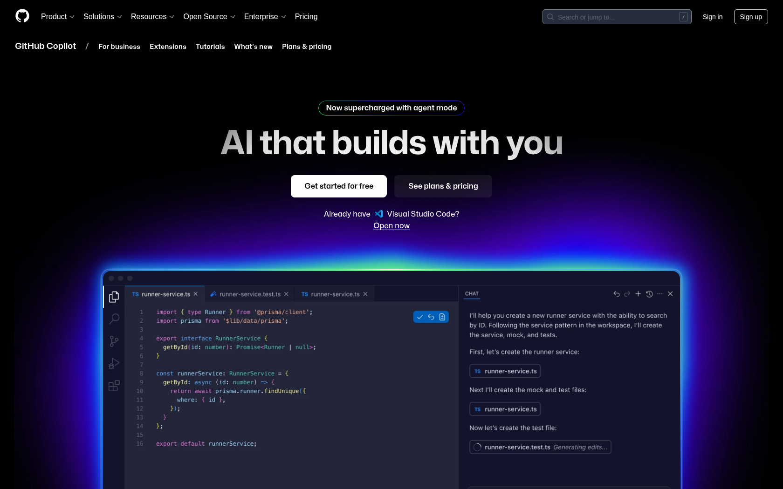Image resolution: width=783 pixels, height=489 pixels.
Task: Expand the Open Source menu
Action: tap(209, 17)
